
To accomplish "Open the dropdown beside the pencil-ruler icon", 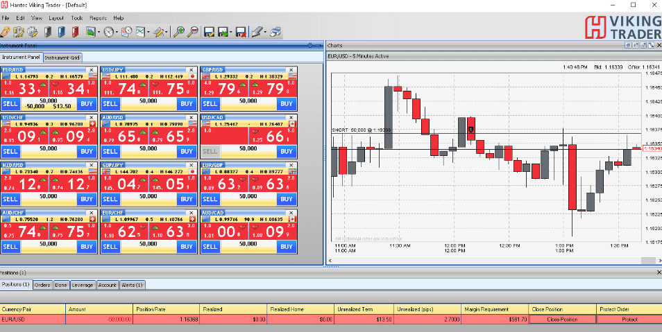I will [167, 32].
